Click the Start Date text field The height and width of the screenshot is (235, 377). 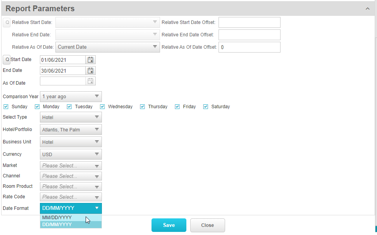point(63,60)
